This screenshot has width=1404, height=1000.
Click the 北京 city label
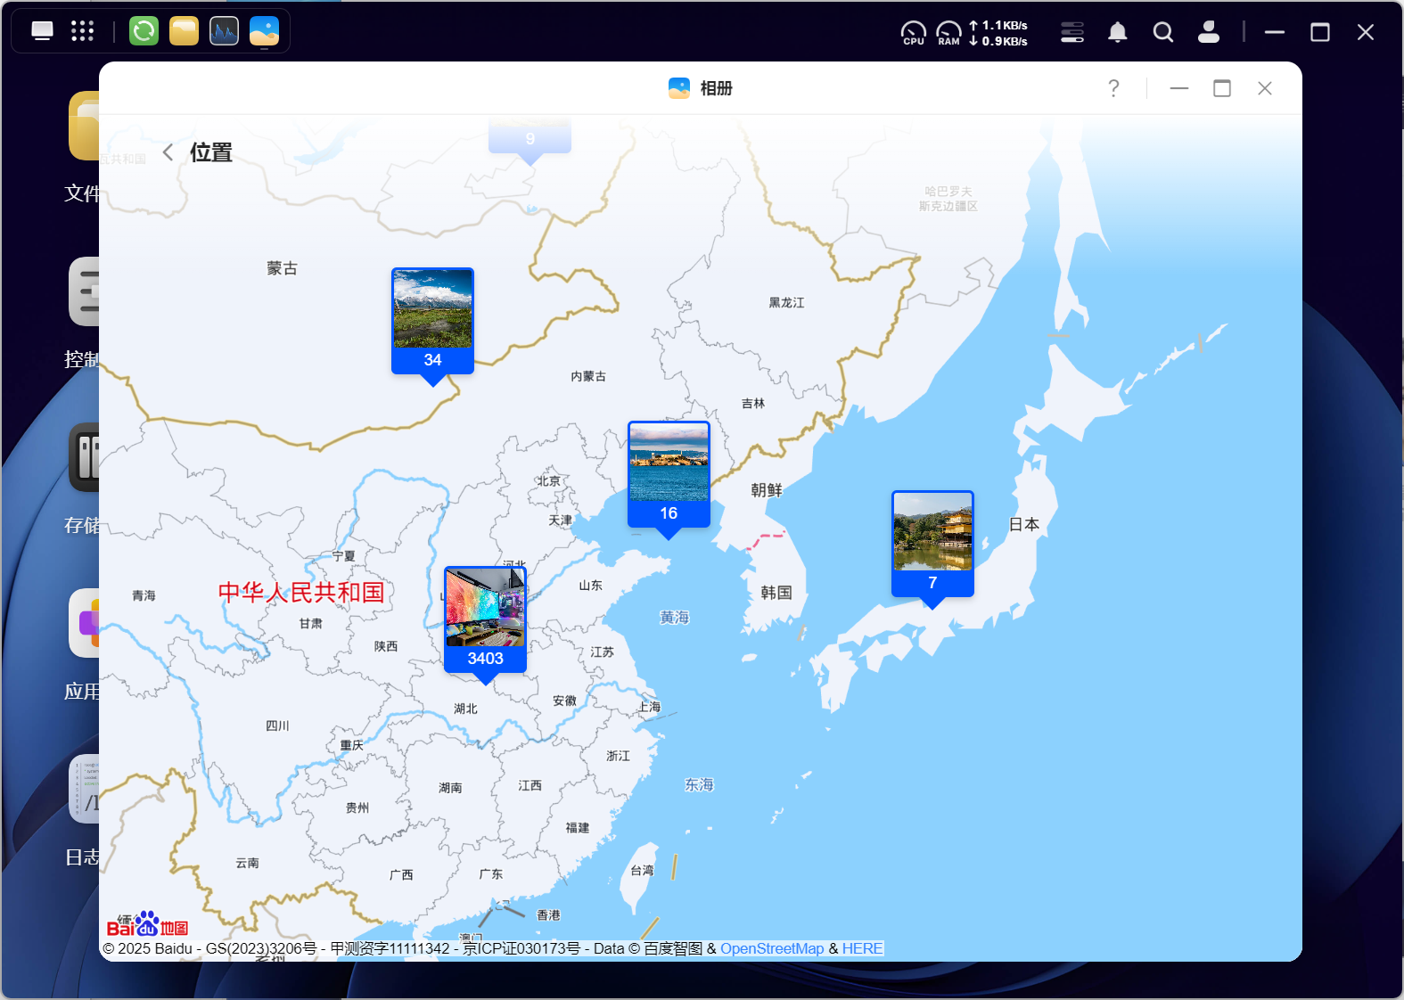coord(548,481)
